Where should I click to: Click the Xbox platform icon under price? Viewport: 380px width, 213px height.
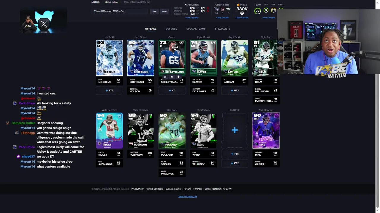pos(242,13)
